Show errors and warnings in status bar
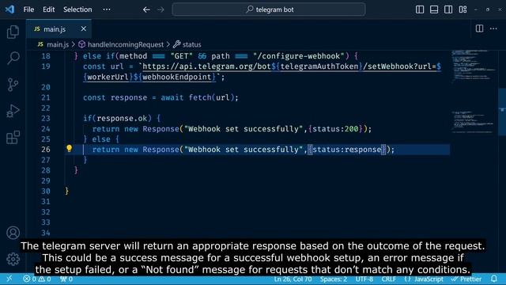The width and height of the screenshot is (506, 285). 37,279
